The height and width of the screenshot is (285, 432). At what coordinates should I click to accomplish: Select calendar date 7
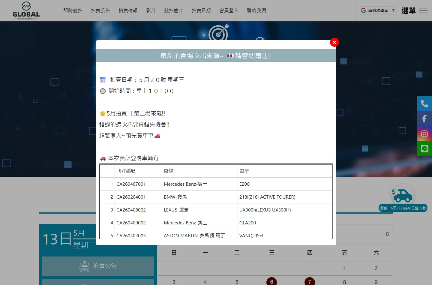click(310, 282)
